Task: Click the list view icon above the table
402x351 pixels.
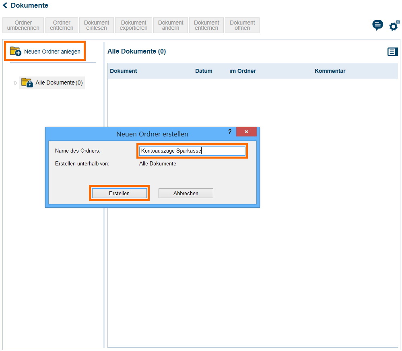Action: click(392, 52)
